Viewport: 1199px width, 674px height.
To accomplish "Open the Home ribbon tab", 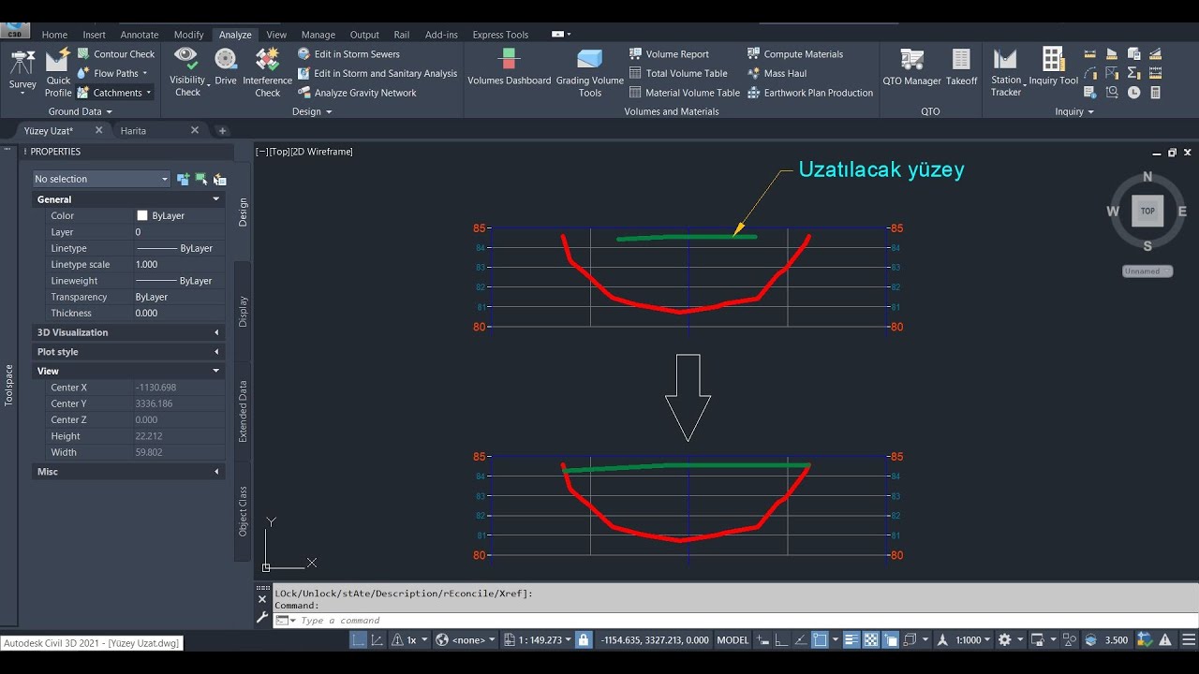I will tap(54, 35).
